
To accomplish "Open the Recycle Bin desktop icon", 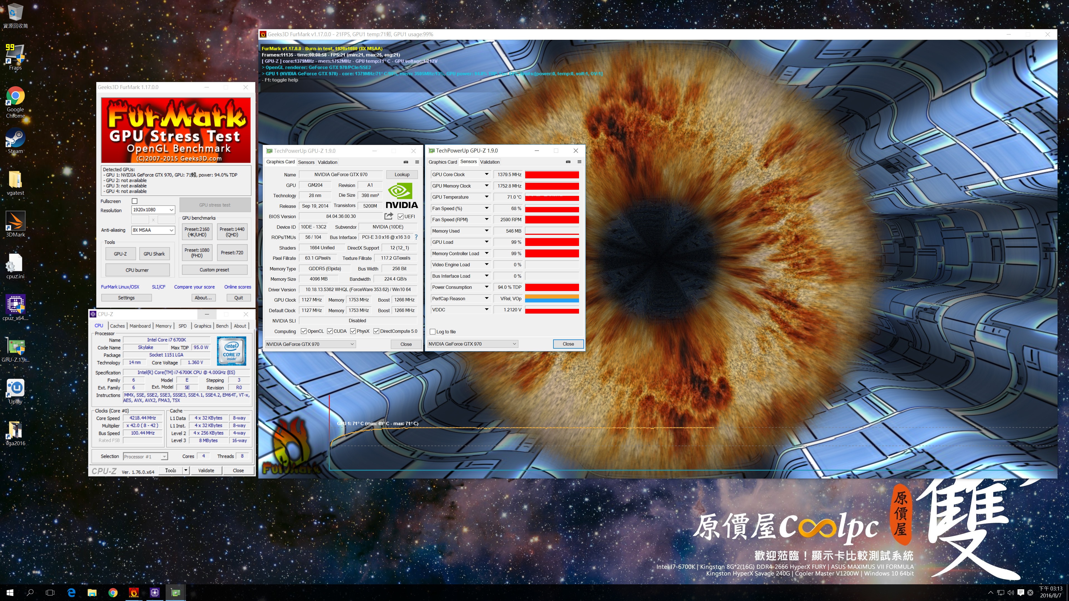I will click(15, 16).
